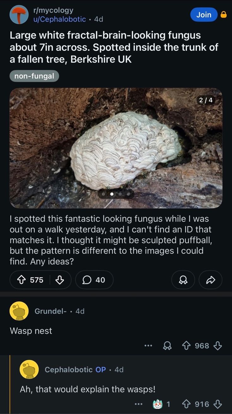Image resolution: width=232 pixels, height=414 pixels.
Task: Give an award to the post
Action: click(183, 280)
